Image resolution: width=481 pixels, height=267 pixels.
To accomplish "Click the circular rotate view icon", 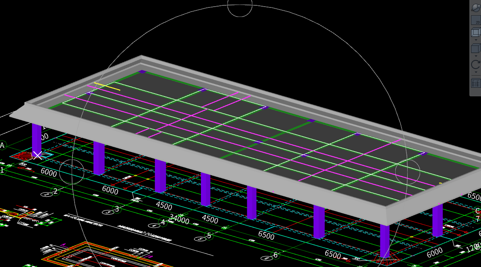I will pyautogui.click(x=476, y=64).
